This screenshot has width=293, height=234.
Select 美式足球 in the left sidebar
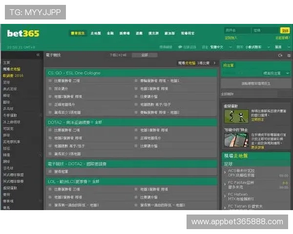point(10,89)
